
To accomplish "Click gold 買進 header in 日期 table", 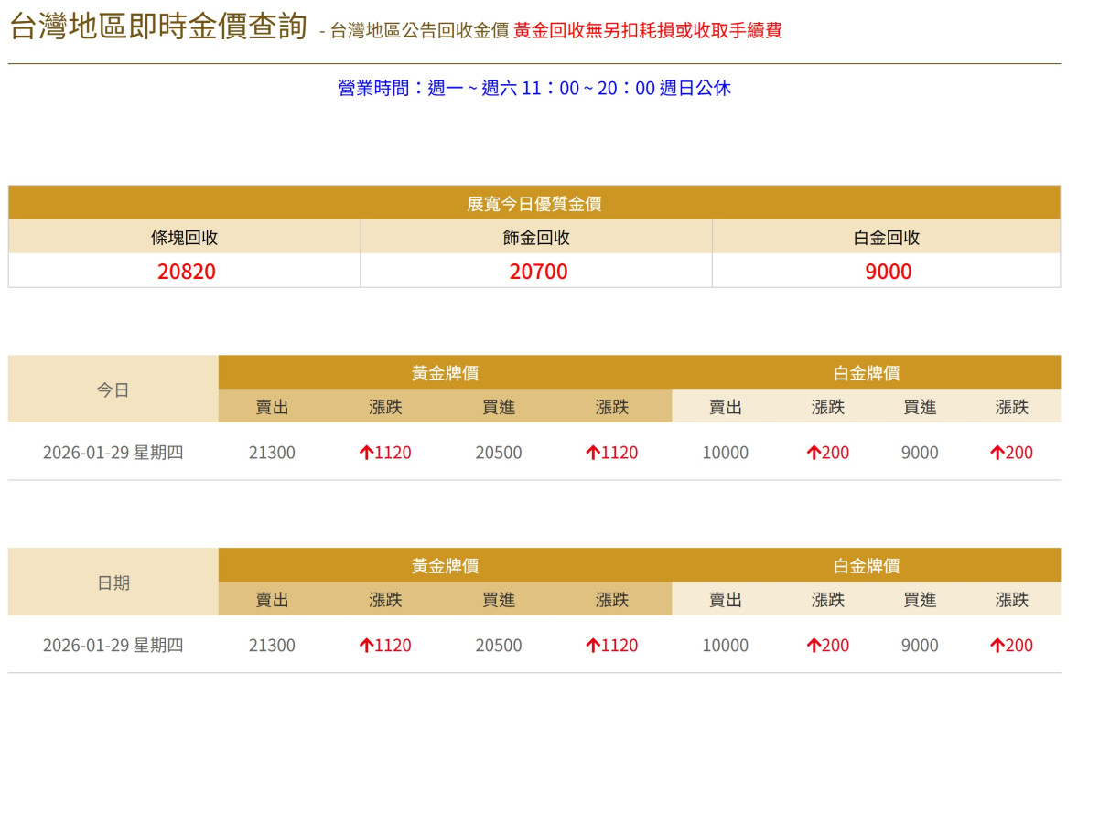I will [x=499, y=600].
